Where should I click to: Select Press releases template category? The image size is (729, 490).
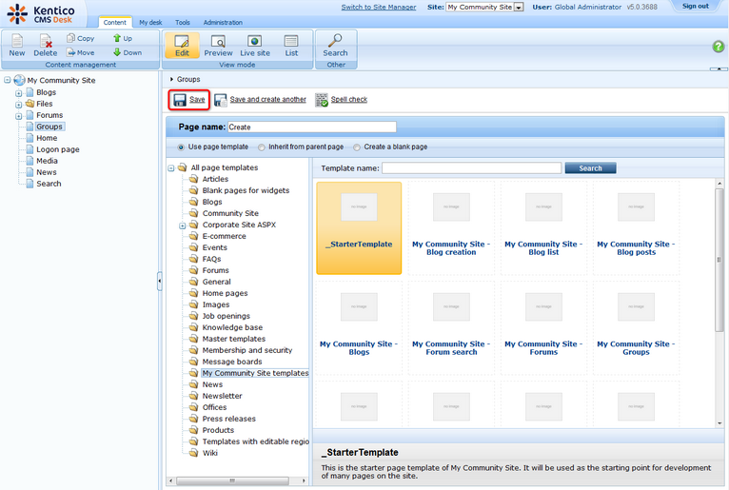[x=228, y=419]
